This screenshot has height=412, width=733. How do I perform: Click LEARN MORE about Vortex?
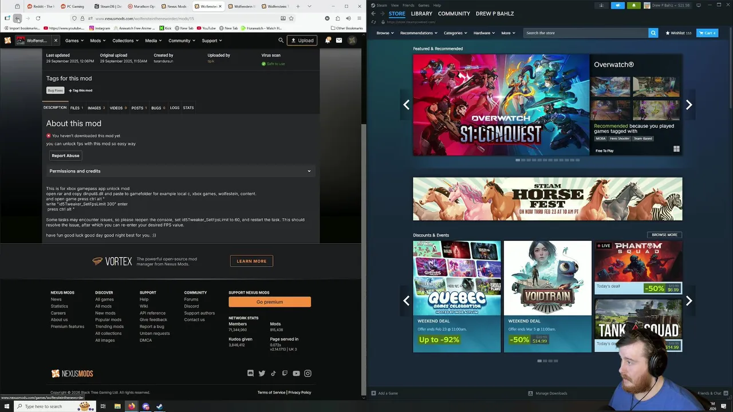click(x=251, y=261)
